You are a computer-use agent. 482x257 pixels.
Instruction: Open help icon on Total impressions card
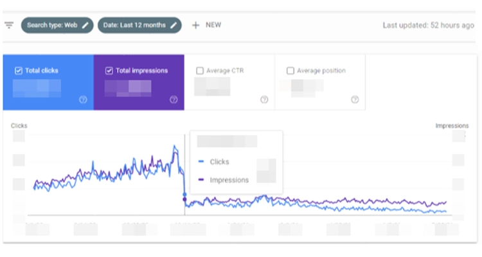click(174, 100)
